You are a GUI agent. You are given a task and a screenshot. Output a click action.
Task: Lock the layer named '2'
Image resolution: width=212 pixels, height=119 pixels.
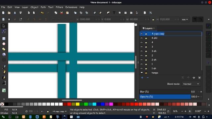click(146, 56)
